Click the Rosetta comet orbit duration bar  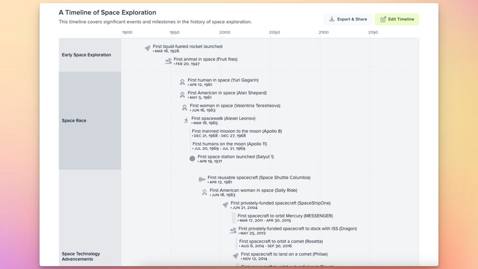[x=236, y=243]
